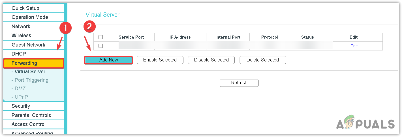Expand the Parental Controls menu
This screenshot has height=137, width=402.
31,115
